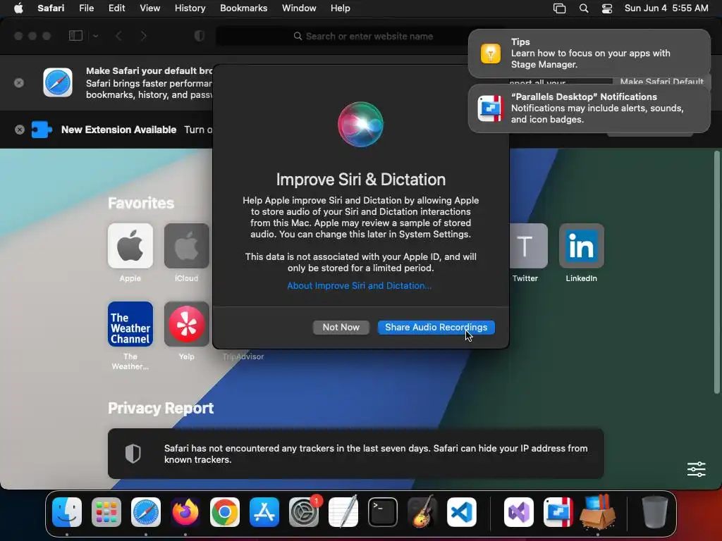Toggle Safari sidebar button

(x=75, y=36)
